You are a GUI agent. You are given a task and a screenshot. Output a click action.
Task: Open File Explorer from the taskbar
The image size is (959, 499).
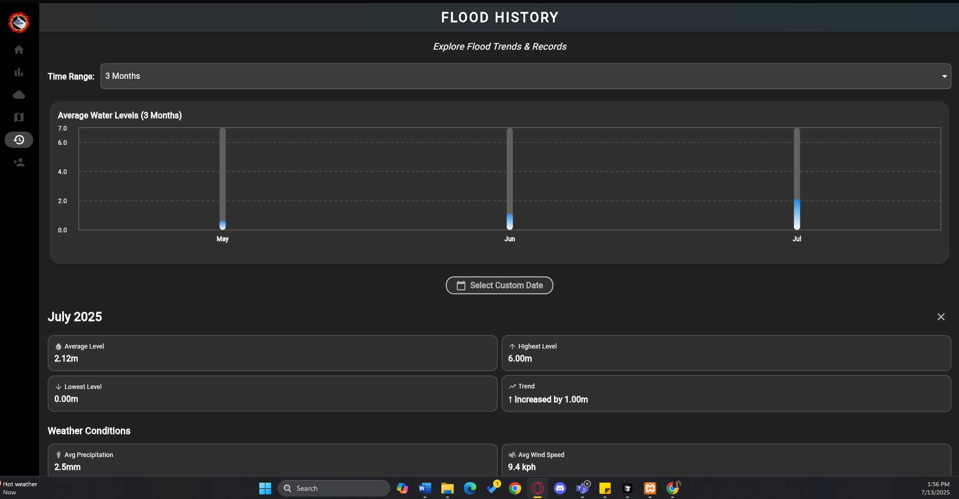pos(448,488)
